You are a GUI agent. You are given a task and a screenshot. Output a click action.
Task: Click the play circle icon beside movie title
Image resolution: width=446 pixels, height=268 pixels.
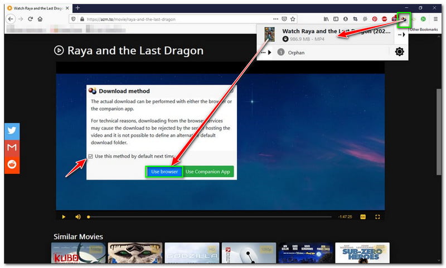59,51
